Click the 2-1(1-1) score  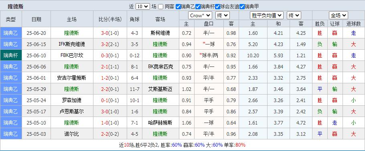tap(110, 66)
